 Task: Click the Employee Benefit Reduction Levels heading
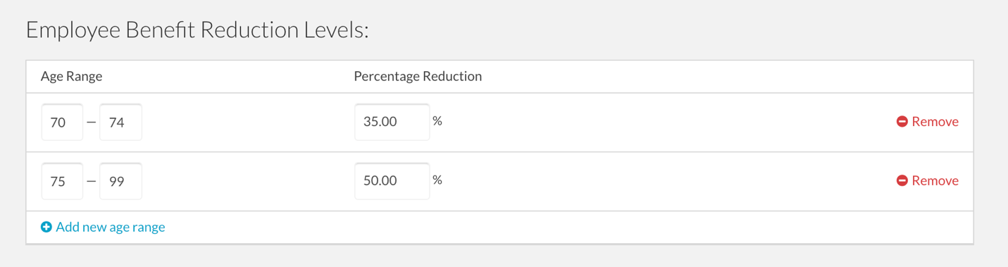coord(197,31)
